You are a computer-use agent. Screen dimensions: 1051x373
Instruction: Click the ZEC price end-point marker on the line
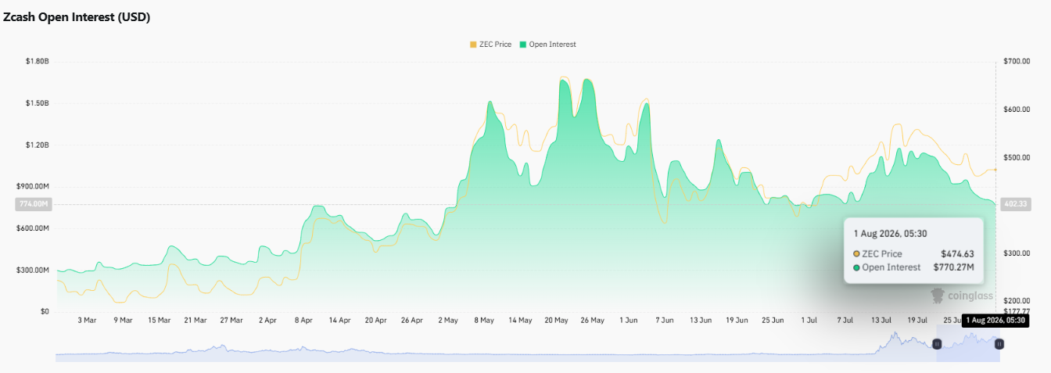(x=995, y=170)
